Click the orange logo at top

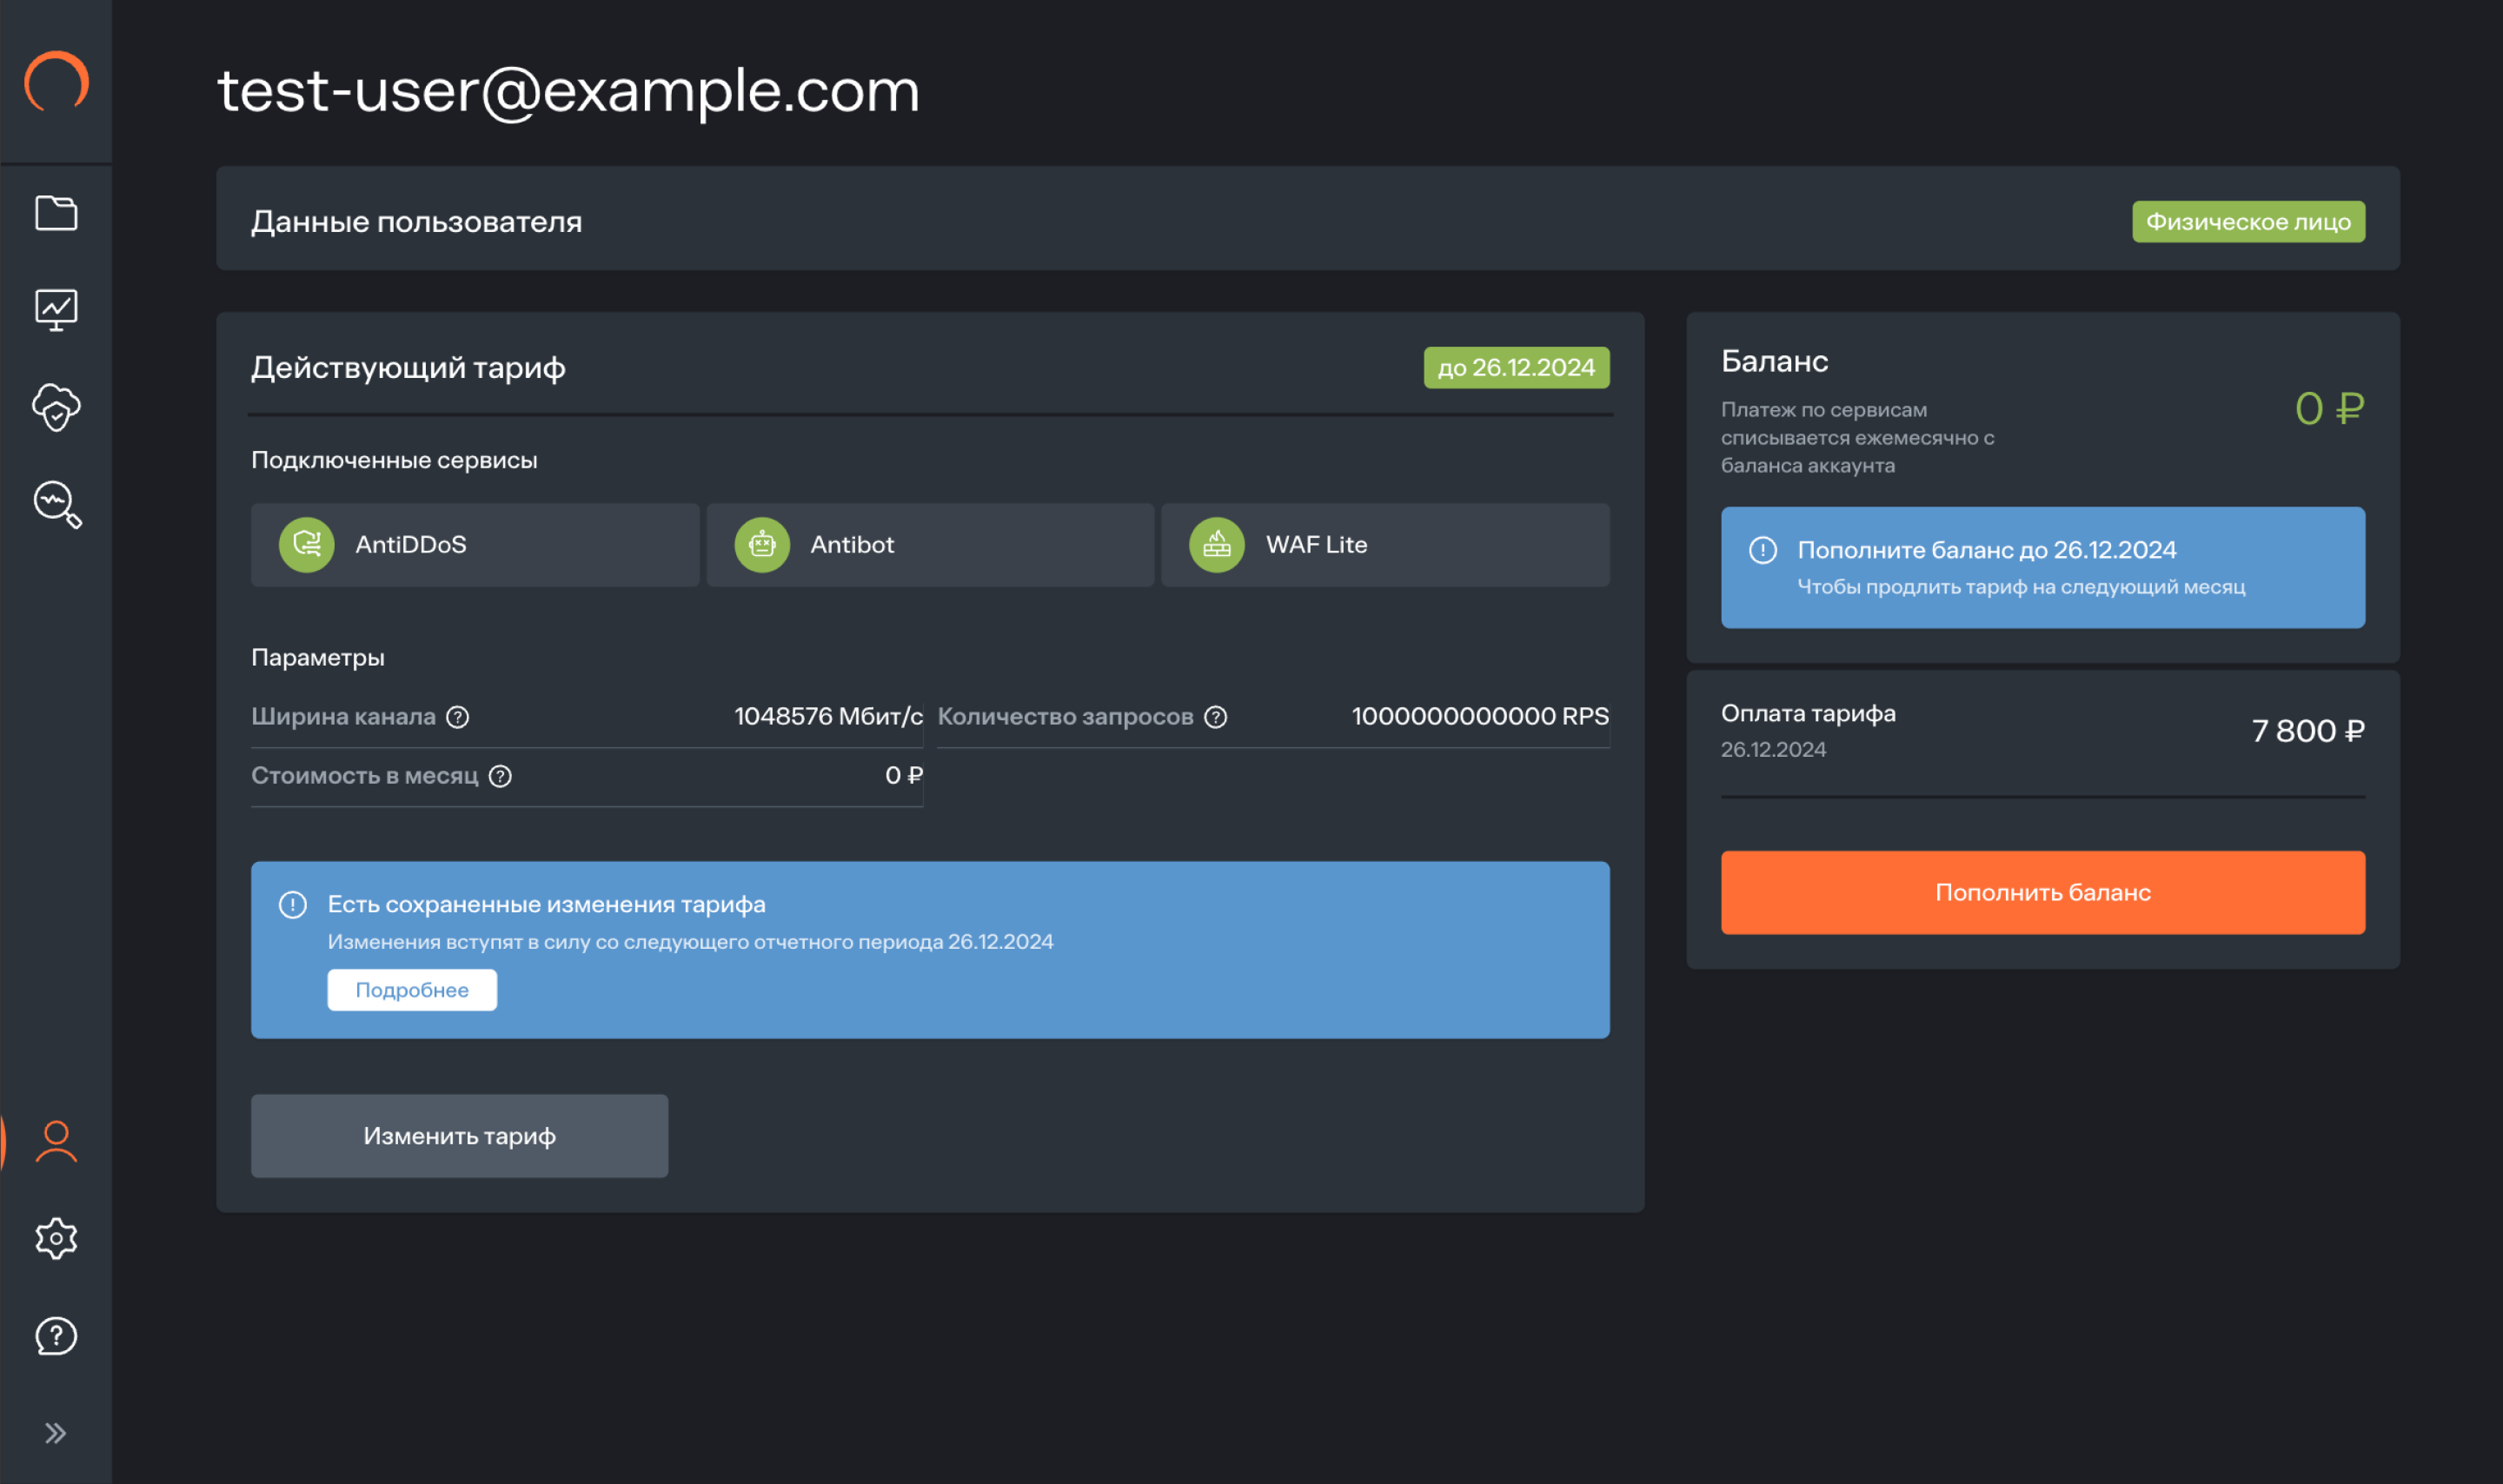[56, 82]
